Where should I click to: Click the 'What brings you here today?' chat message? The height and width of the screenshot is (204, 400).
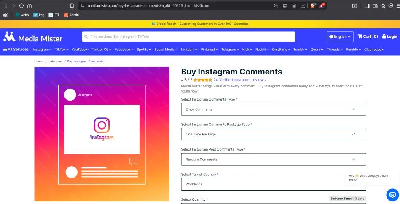coord(372,178)
